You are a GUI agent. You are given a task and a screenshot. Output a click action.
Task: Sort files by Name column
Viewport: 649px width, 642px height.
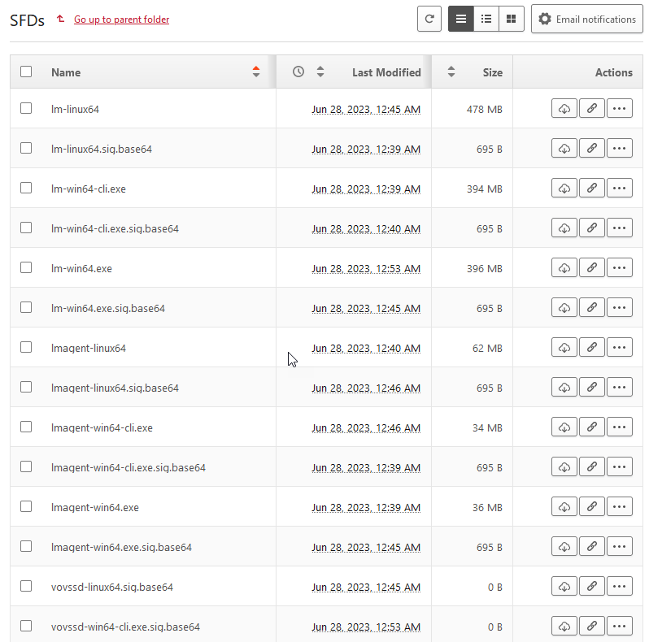66,72
